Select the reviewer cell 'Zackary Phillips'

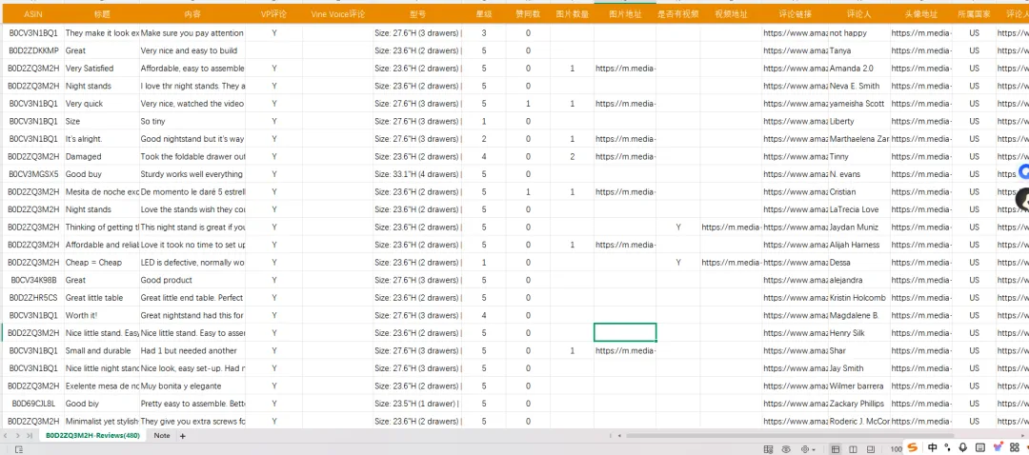pyautogui.click(x=859, y=404)
